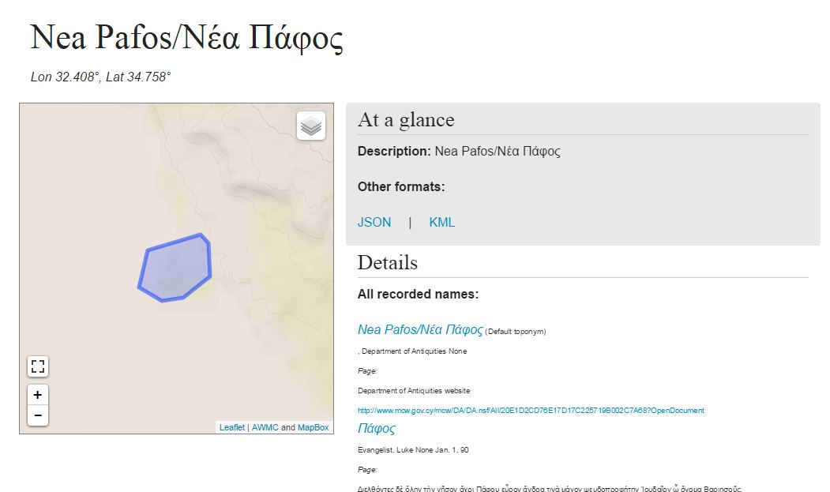The height and width of the screenshot is (492, 830).
Task: Toggle fullscreen map view
Action: tap(37, 366)
